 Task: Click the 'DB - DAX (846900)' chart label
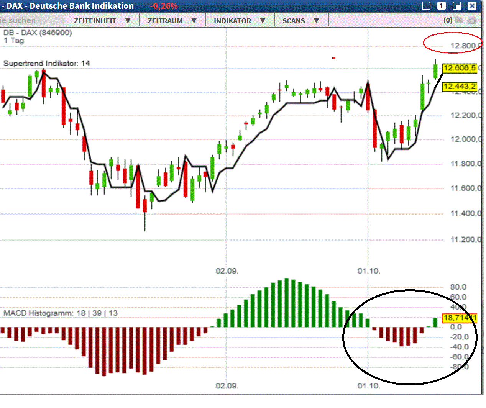[38, 33]
